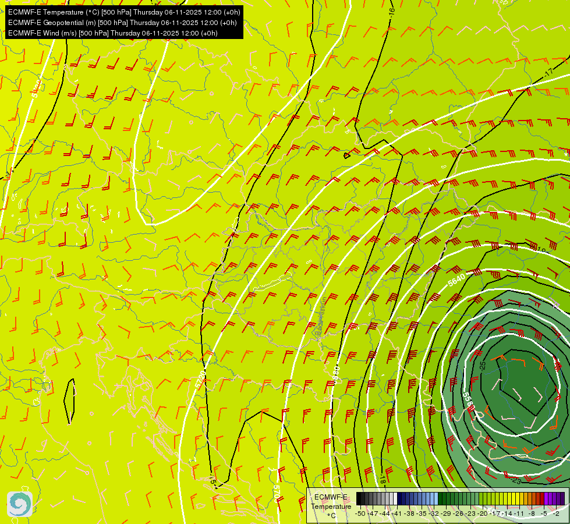Viewport: 570px width, 524px height.
Task: Click the 5720 geopotential contour label
Action: [200, 380]
